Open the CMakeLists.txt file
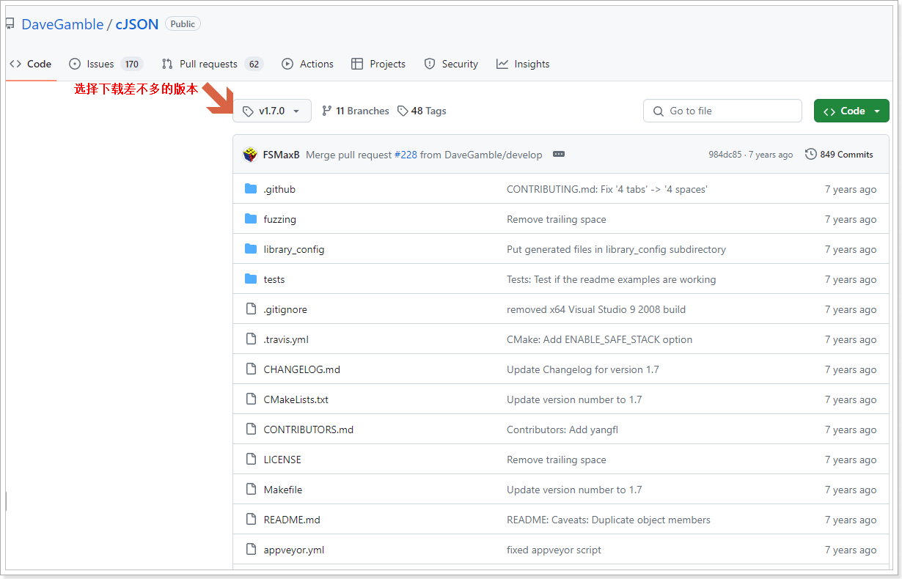Image resolution: width=902 pixels, height=579 pixels. click(x=296, y=399)
